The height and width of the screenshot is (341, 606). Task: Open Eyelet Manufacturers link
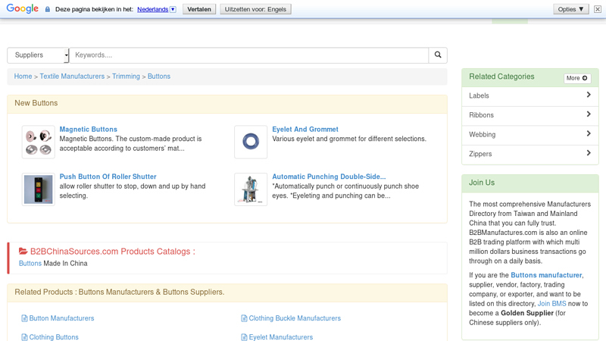pyautogui.click(x=280, y=337)
